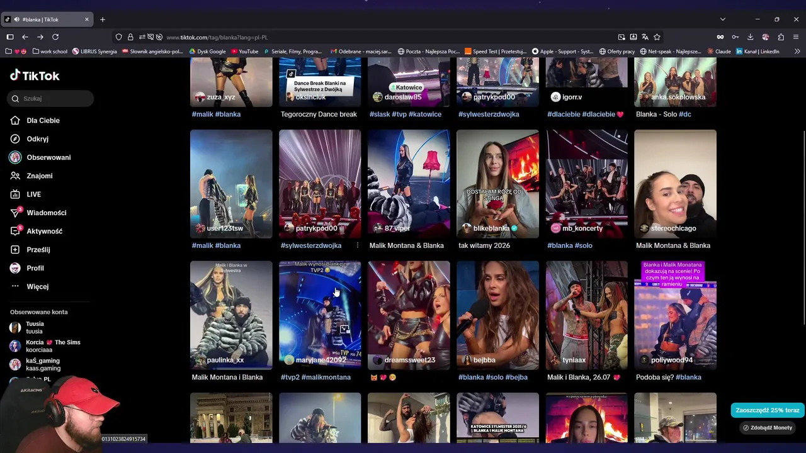Click #bejba hashtag link
The width and height of the screenshot is (806, 453).
[x=516, y=377]
